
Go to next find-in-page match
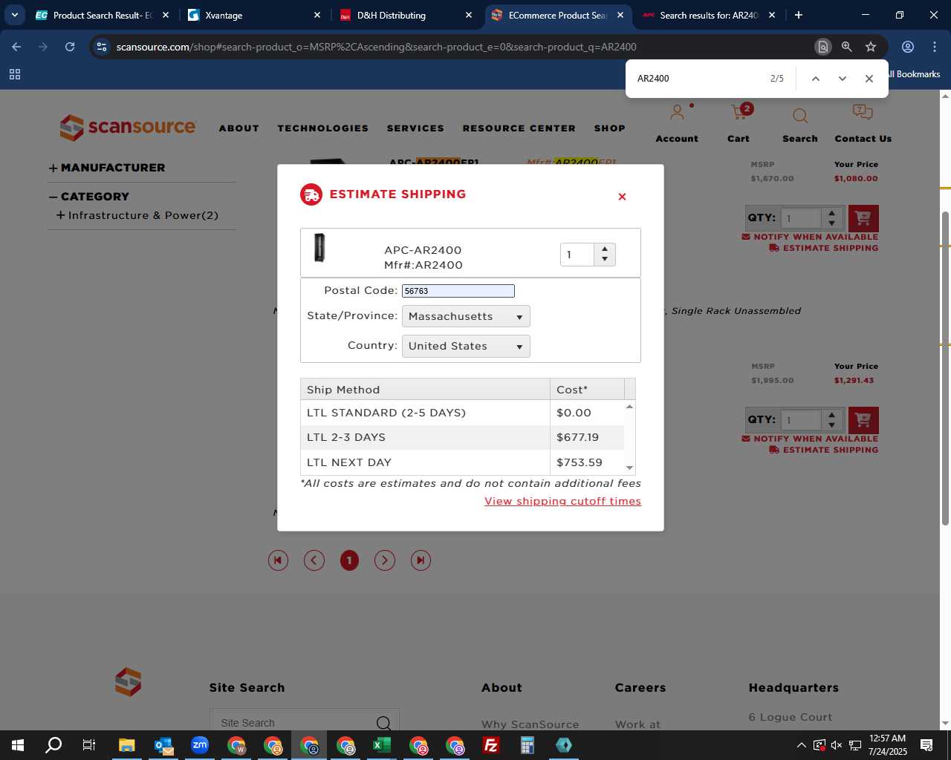[842, 79]
